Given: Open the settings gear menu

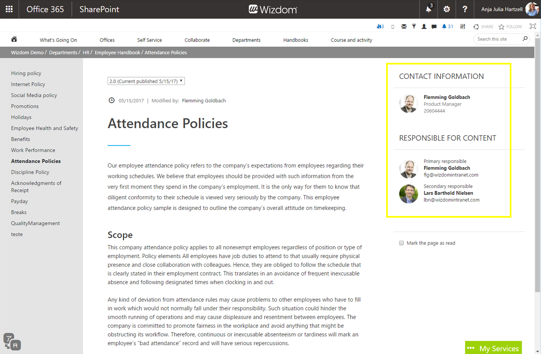Looking at the screenshot, I should click(x=447, y=9).
